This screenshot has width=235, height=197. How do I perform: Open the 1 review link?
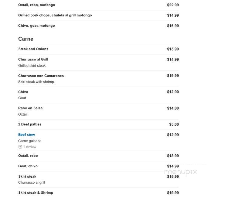[x=30, y=147]
